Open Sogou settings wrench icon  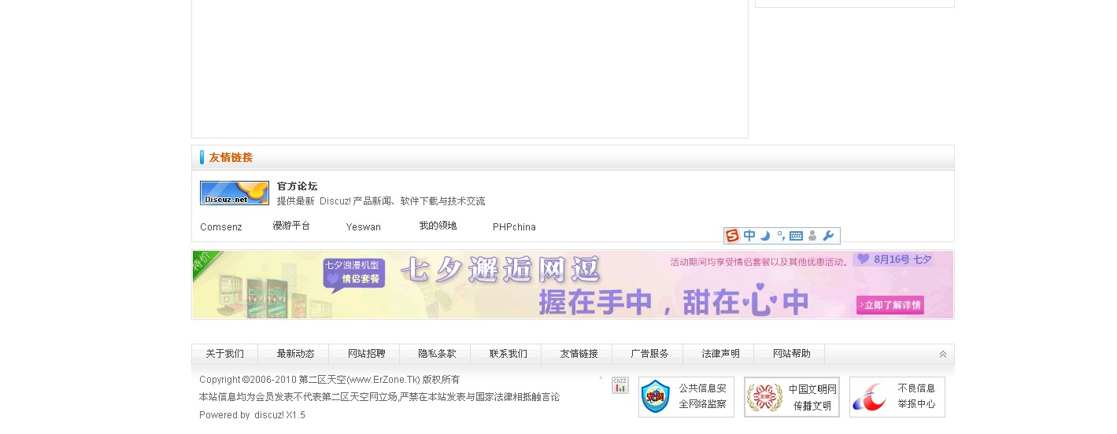pyautogui.click(x=828, y=236)
